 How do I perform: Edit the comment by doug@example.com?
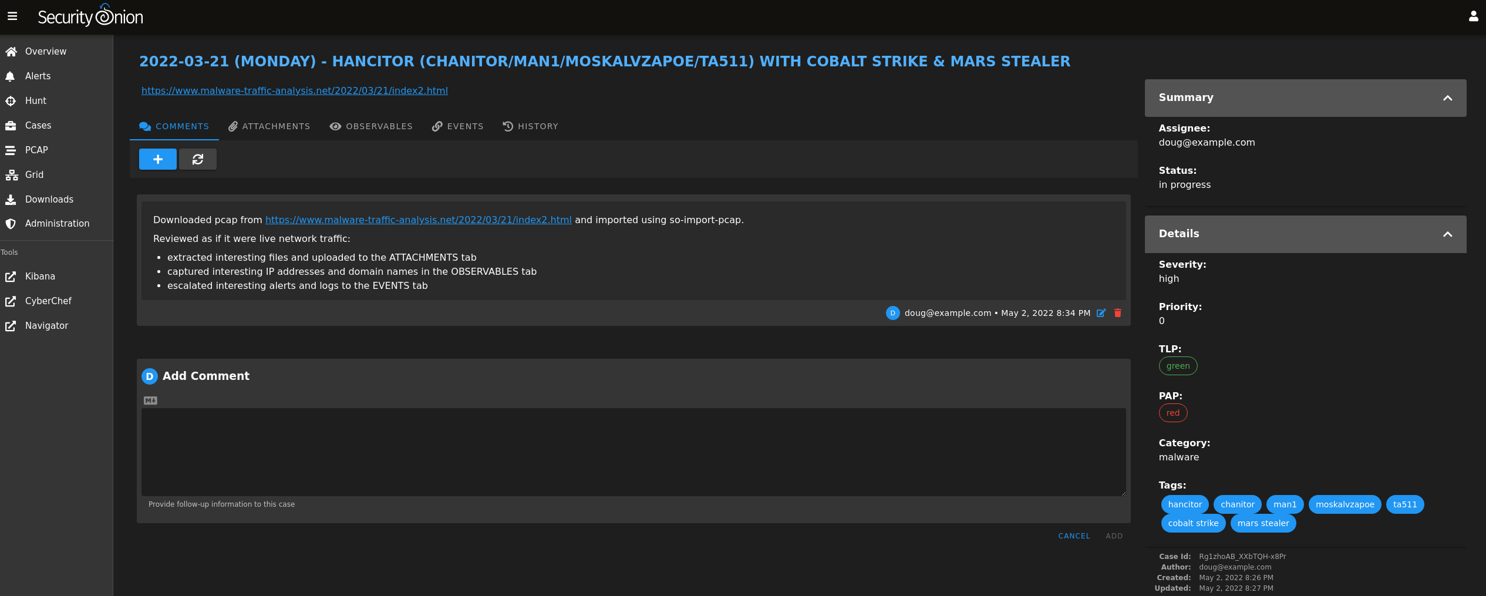(x=1101, y=313)
